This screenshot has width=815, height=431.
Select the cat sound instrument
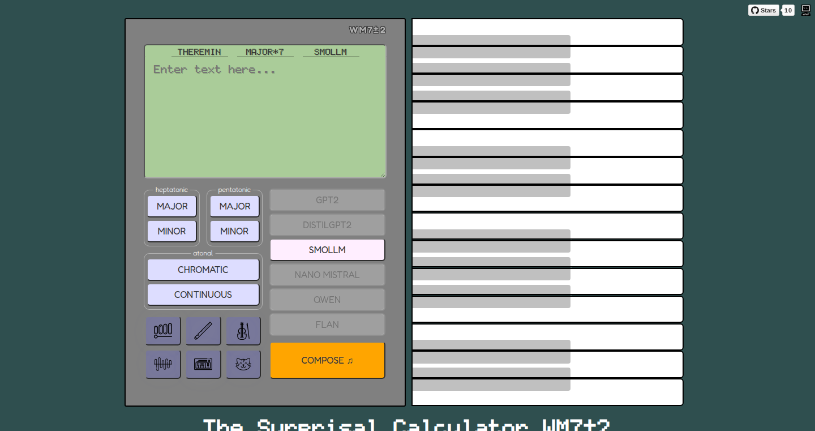(x=243, y=364)
